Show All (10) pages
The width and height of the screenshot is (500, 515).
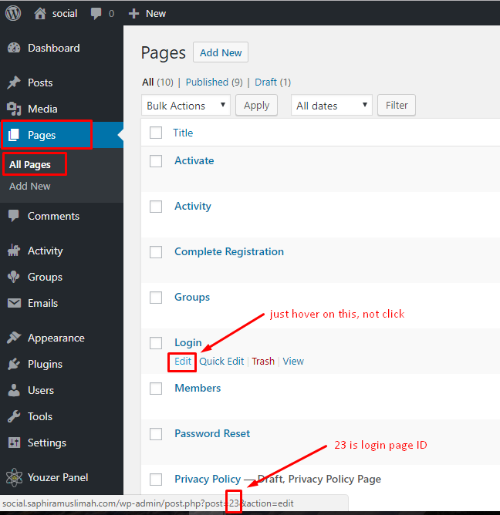[157, 82]
